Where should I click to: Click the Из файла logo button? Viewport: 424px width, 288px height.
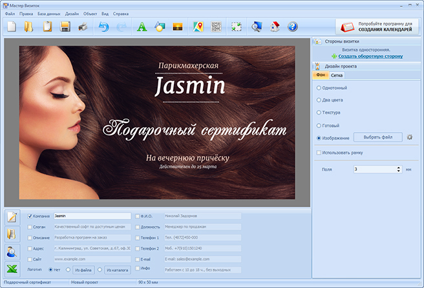click(x=83, y=270)
